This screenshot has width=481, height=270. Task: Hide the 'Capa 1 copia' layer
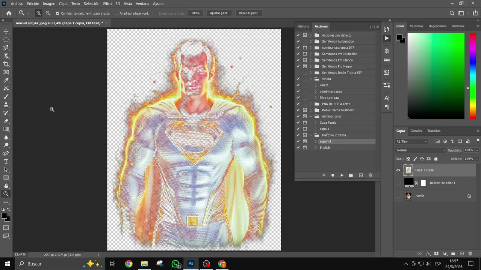[398, 170]
